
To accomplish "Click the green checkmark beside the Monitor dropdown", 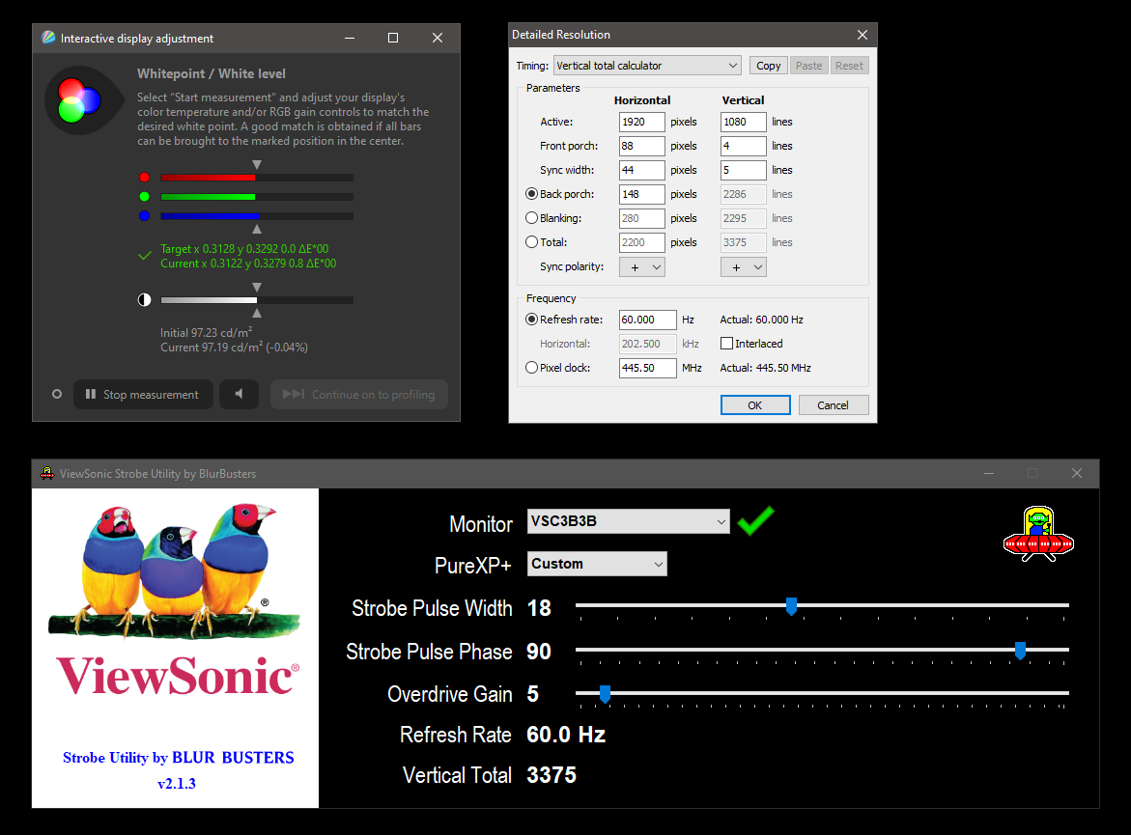I will point(756,521).
